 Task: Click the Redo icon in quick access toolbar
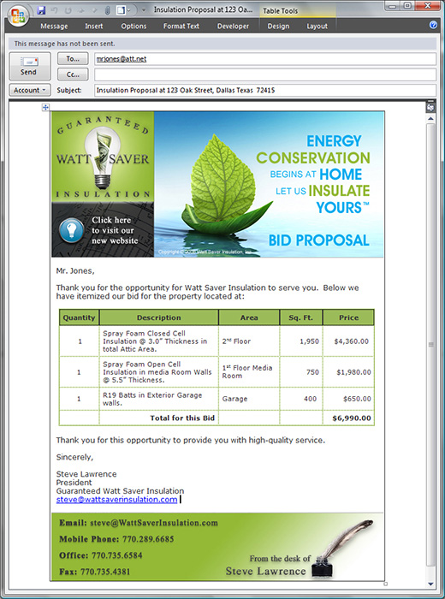point(68,10)
